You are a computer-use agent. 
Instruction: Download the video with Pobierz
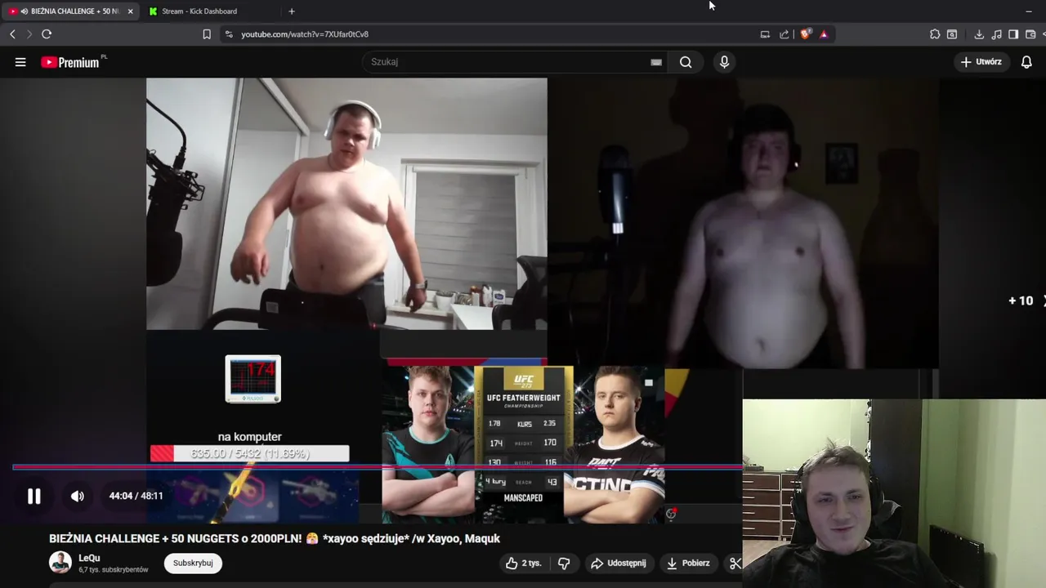tap(688, 563)
